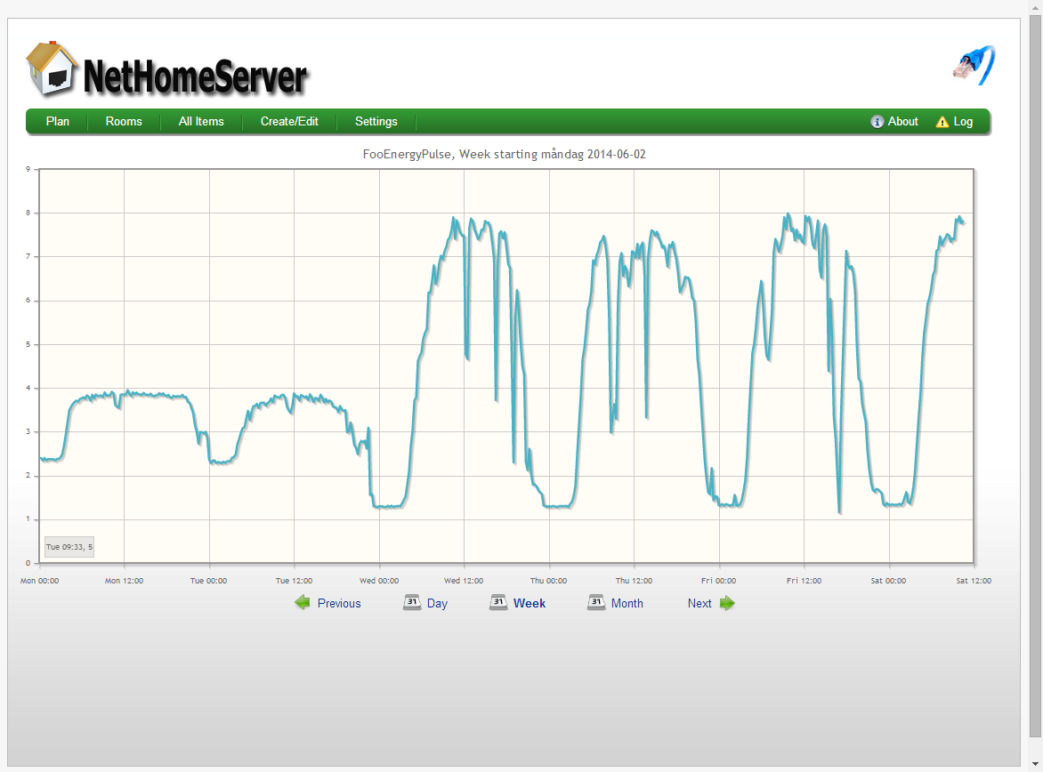This screenshot has width=1043, height=772.
Task: Click the Previous green arrow icon
Action: click(x=303, y=603)
